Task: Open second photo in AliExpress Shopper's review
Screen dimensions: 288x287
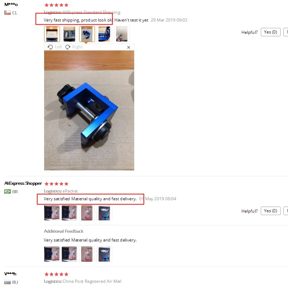Action: point(69,213)
